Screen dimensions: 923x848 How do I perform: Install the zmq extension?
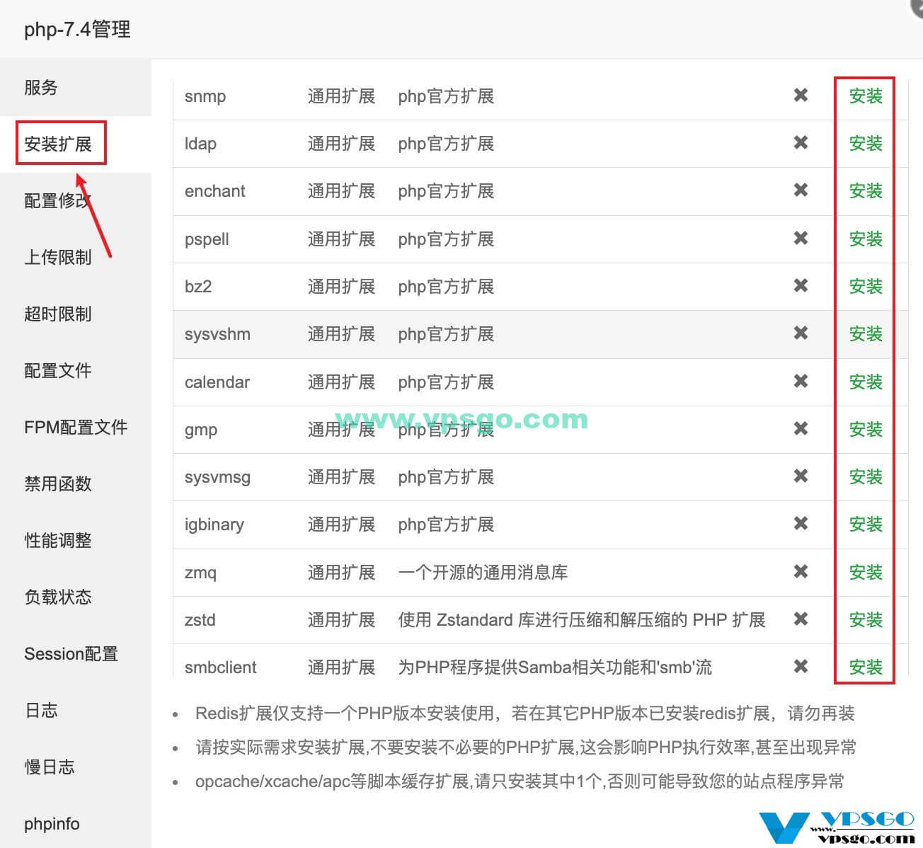point(866,573)
